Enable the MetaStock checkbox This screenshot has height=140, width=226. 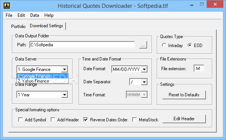click(134, 119)
